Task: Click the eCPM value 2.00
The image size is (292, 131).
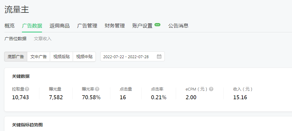Action: coord(191,97)
